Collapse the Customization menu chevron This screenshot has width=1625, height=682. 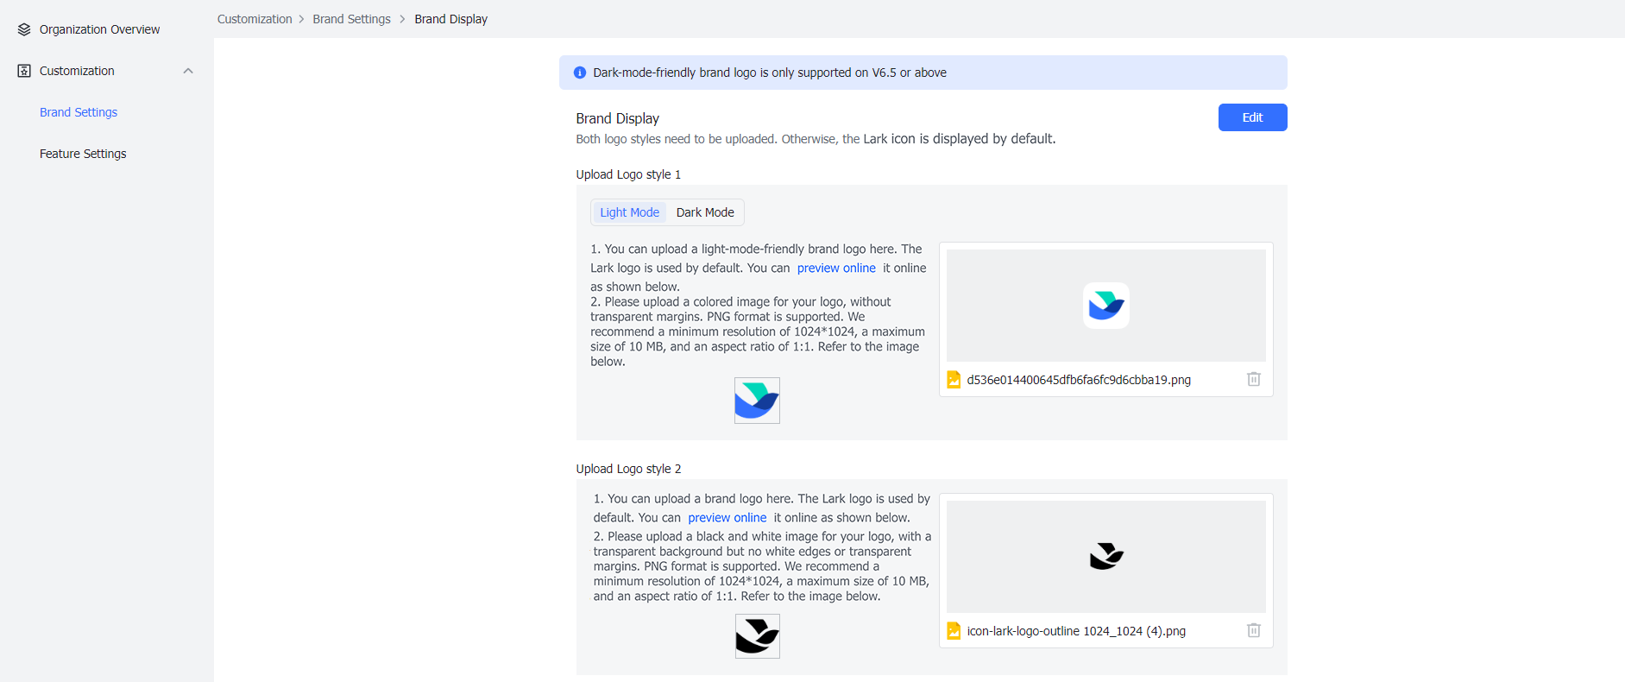coord(188,71)
